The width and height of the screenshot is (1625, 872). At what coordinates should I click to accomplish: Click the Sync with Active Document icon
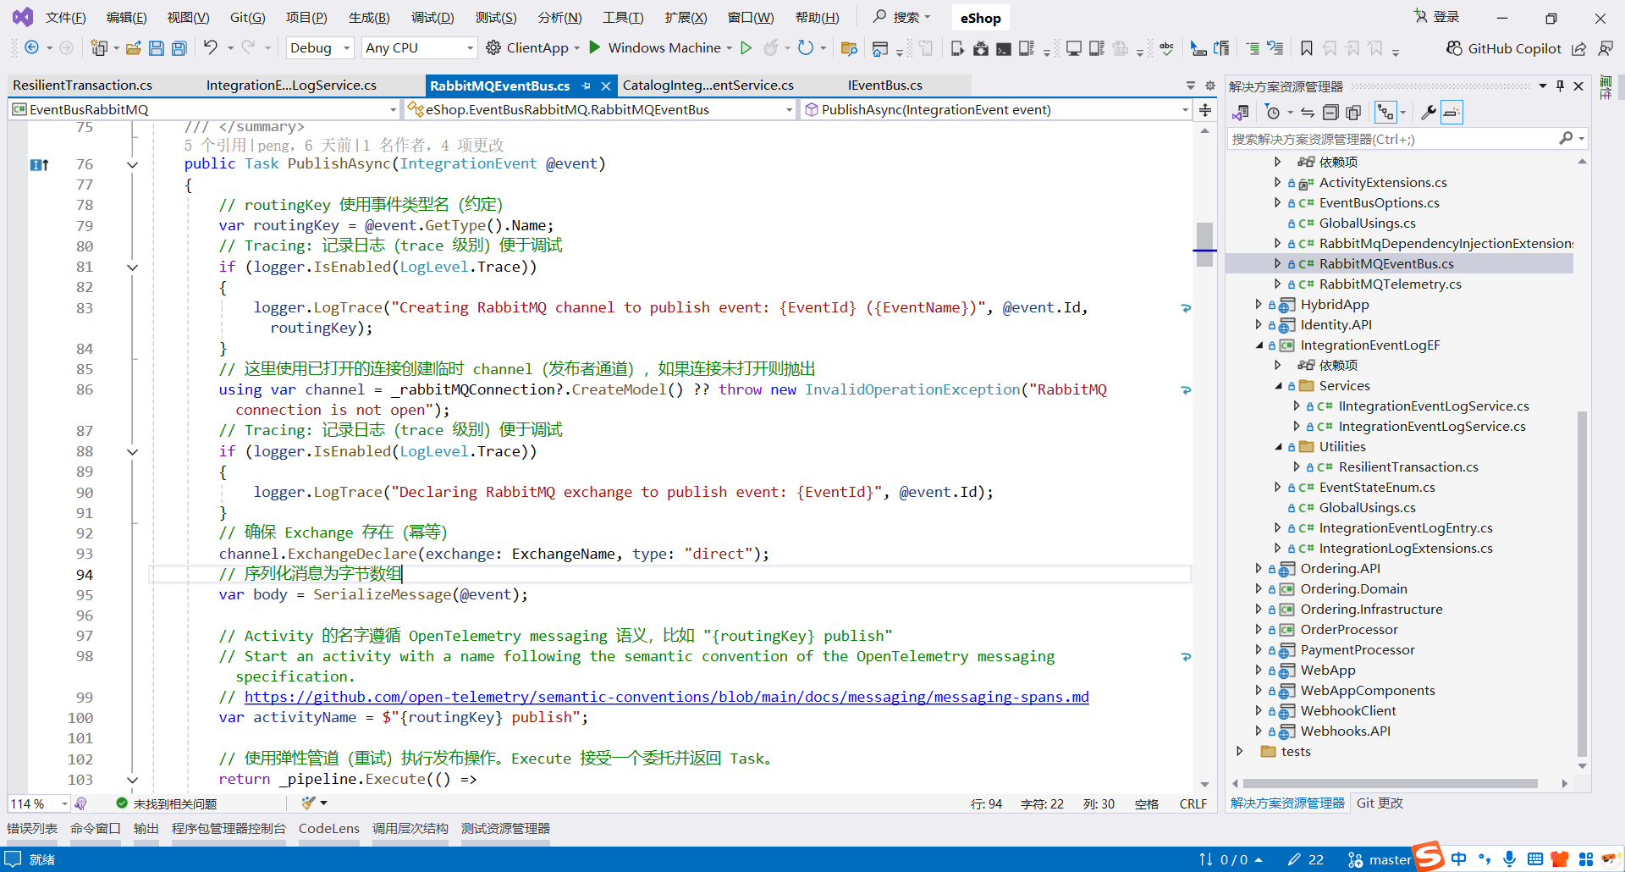click(x=1308, y=113)
